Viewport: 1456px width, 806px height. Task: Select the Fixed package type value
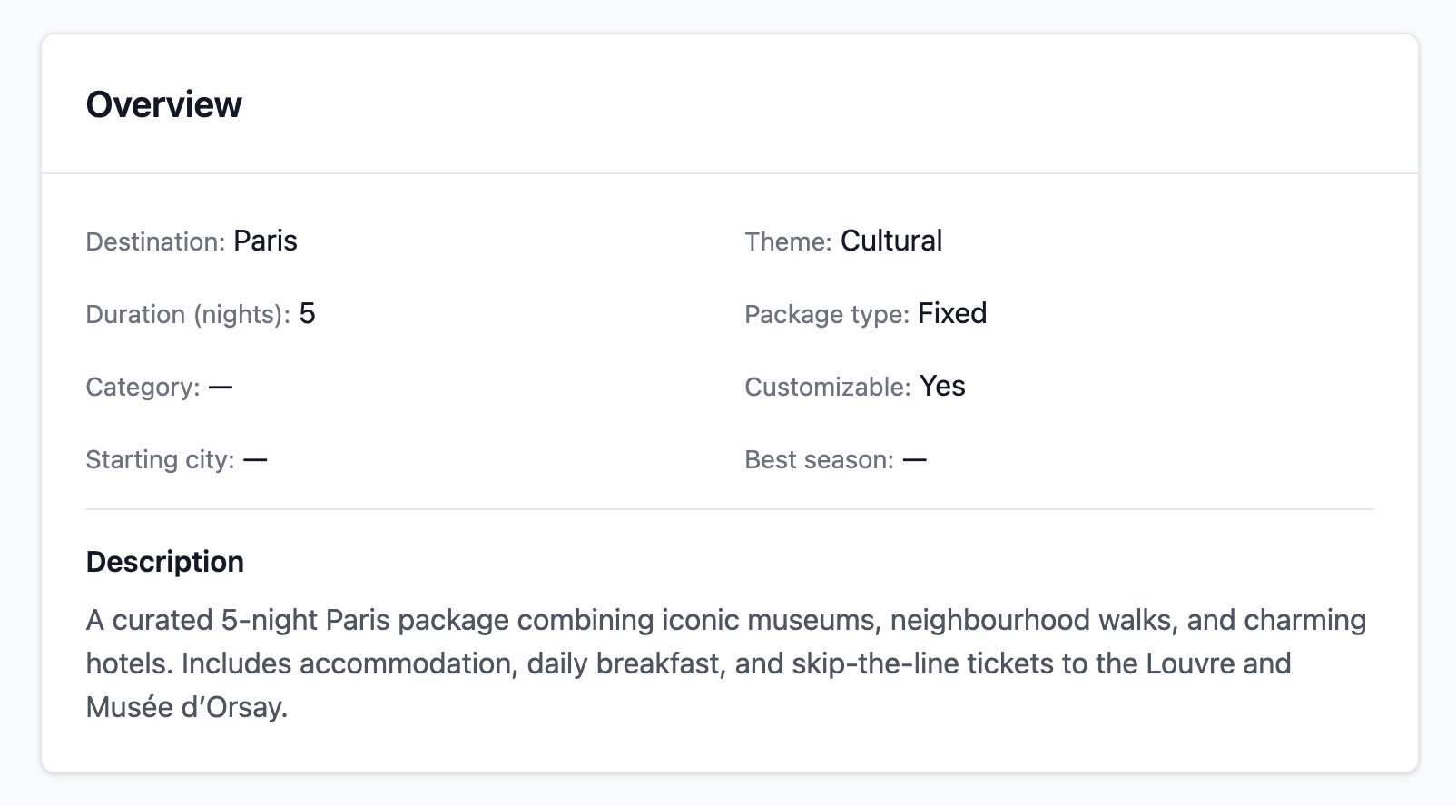tap(952, 313)
